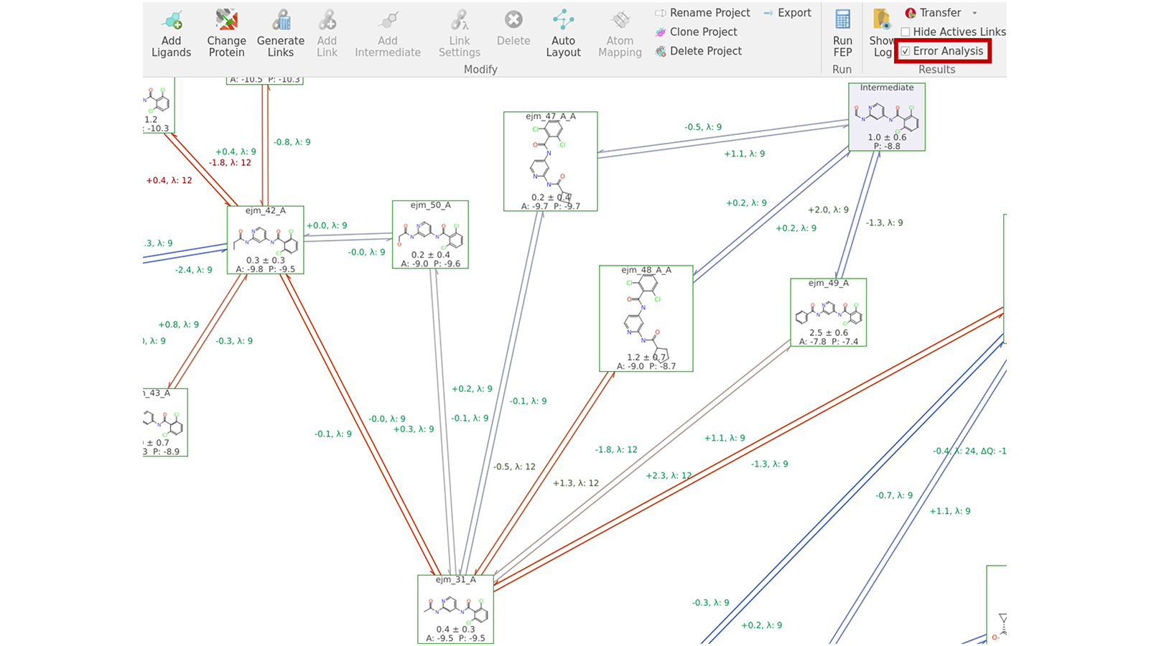Click Delete Project

(698, 51)
